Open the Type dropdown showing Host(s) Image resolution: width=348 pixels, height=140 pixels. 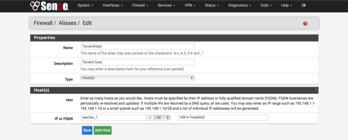138,78
